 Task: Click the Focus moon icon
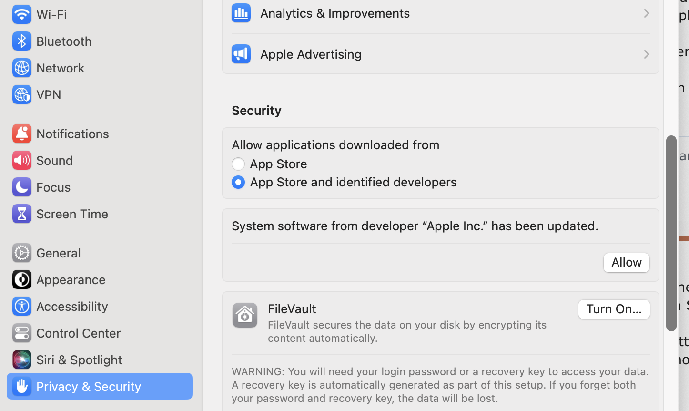[21, 187]
